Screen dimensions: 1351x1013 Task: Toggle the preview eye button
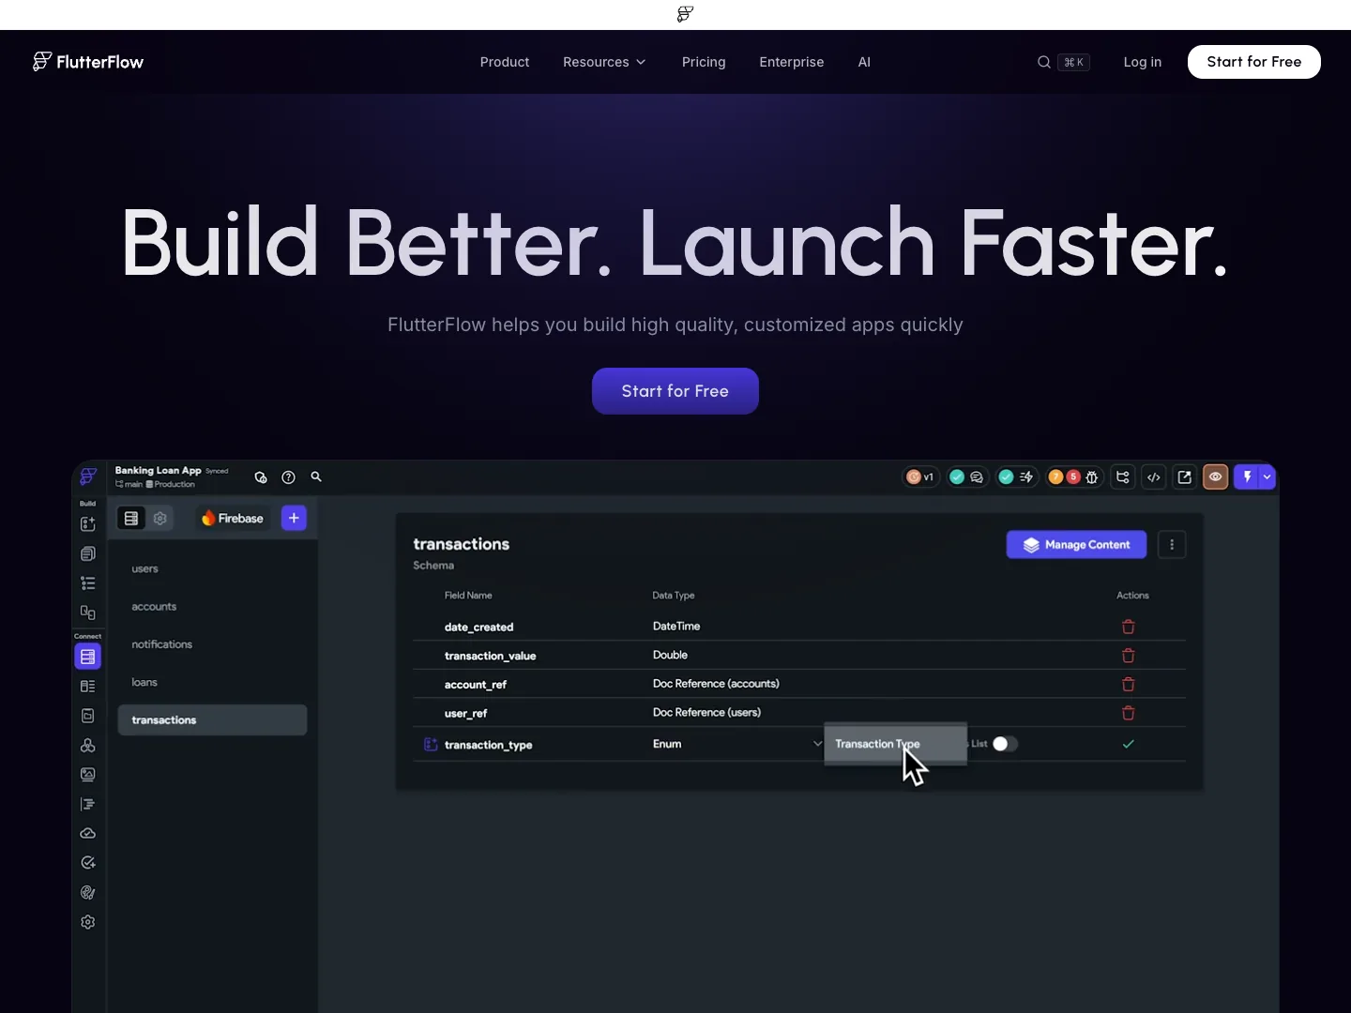pos(1216,477)
